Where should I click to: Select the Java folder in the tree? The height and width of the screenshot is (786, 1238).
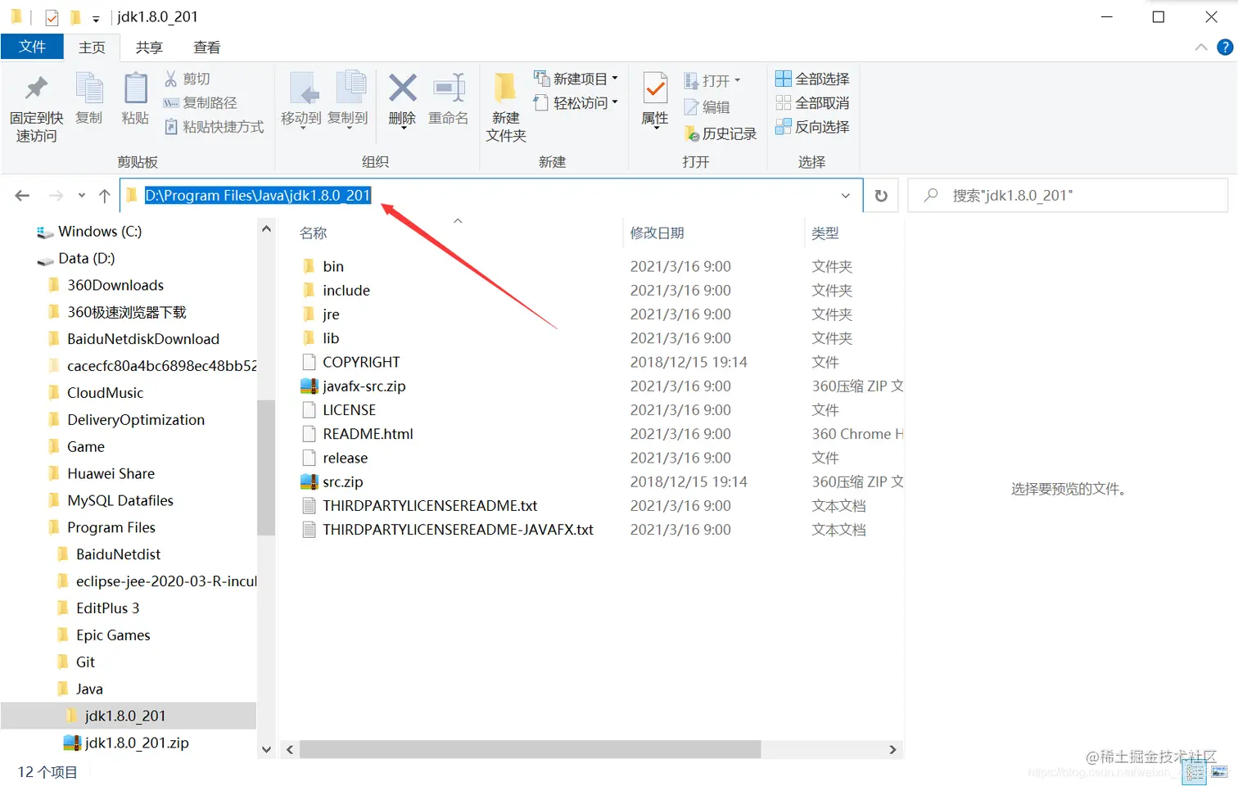tap(89, 689)
